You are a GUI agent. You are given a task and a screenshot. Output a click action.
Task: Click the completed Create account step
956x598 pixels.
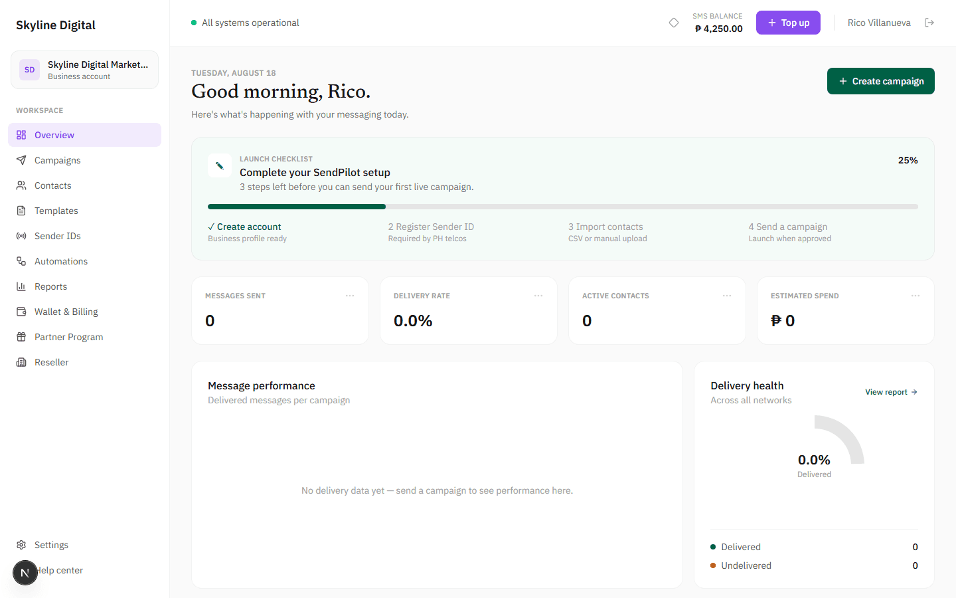click(x=247, y=232)
